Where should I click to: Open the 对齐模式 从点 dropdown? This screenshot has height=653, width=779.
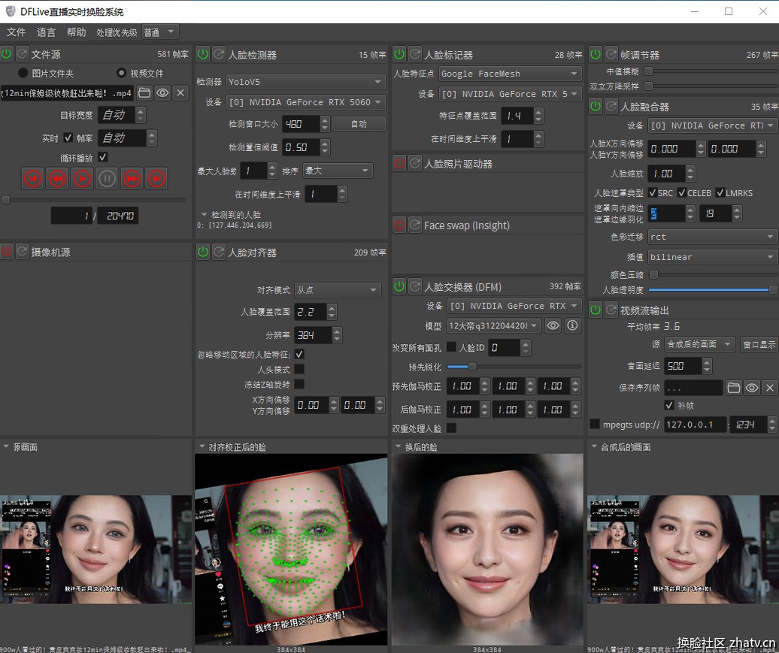tap(338, 289)
